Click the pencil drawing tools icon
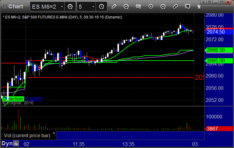This screenshot has height=148, width=234. [x=114, y=6]
